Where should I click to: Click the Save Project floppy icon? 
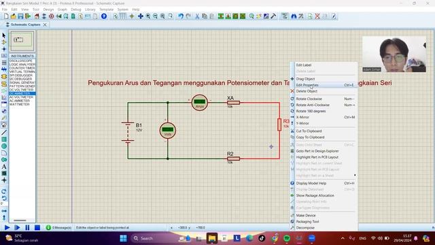(x=20, y=16)
